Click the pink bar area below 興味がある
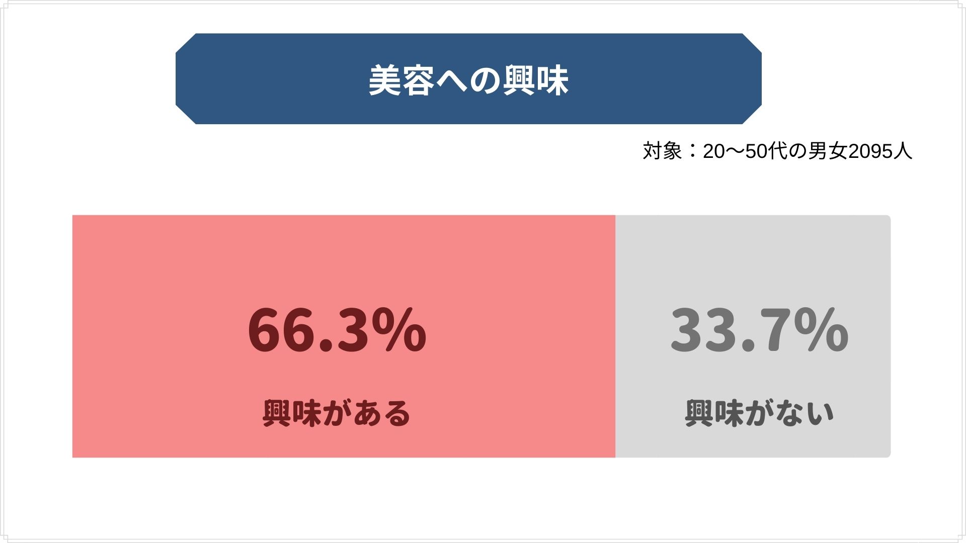The height and width of the screenshot is (543, 966). coord(344,443)
